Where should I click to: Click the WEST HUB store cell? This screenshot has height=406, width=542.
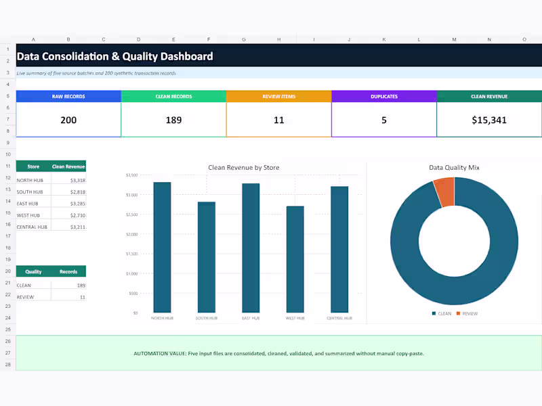pyautogui.click(x=33, y=215)
